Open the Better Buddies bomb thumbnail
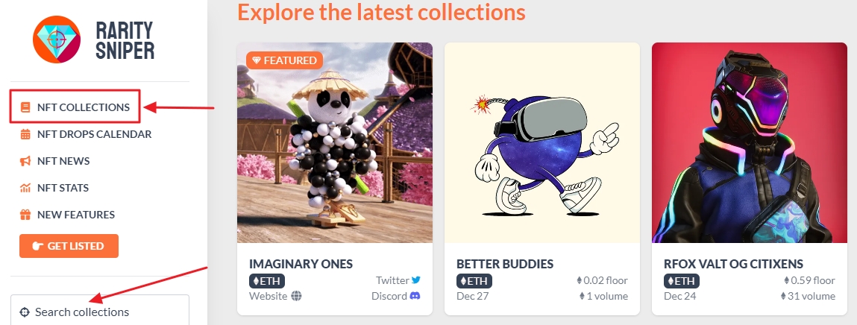Viewport: 857px width, 325px height. [x=541, y=142]
